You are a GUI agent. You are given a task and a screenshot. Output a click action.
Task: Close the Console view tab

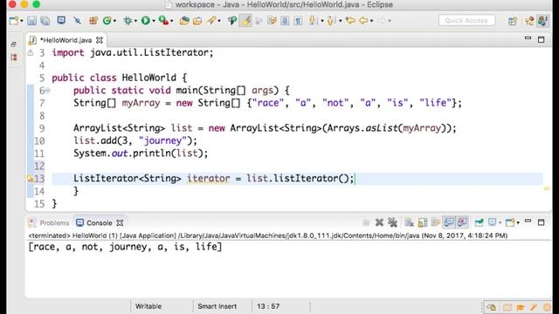[121, 223]
